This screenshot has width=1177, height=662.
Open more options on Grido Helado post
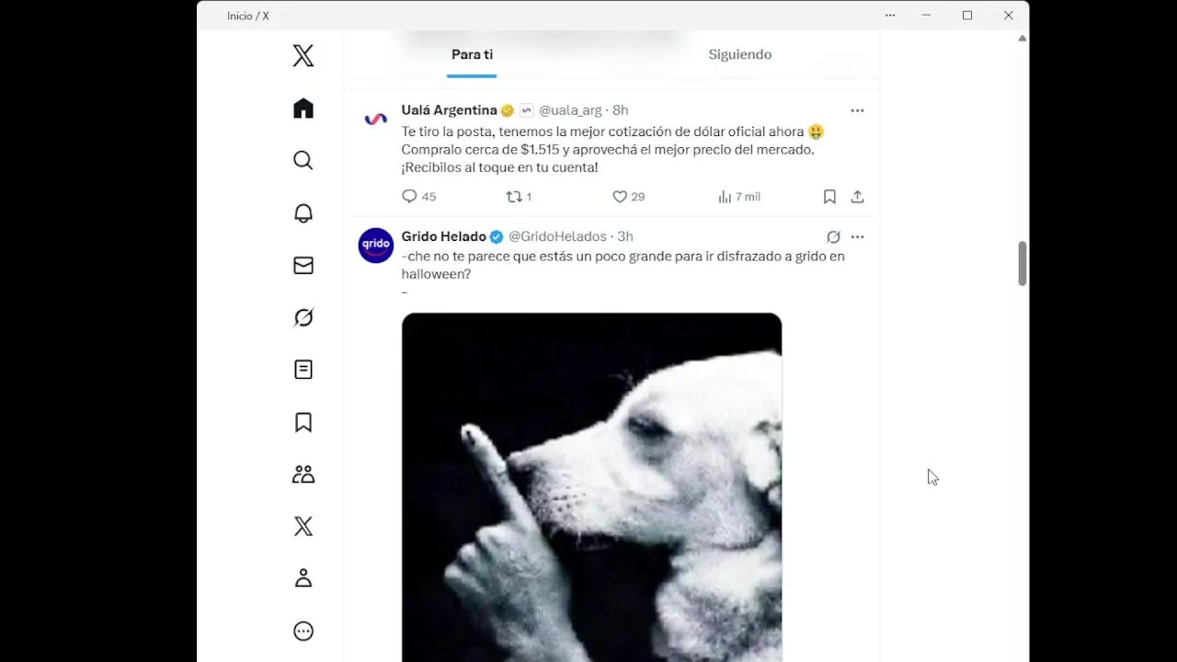(857, 237)
